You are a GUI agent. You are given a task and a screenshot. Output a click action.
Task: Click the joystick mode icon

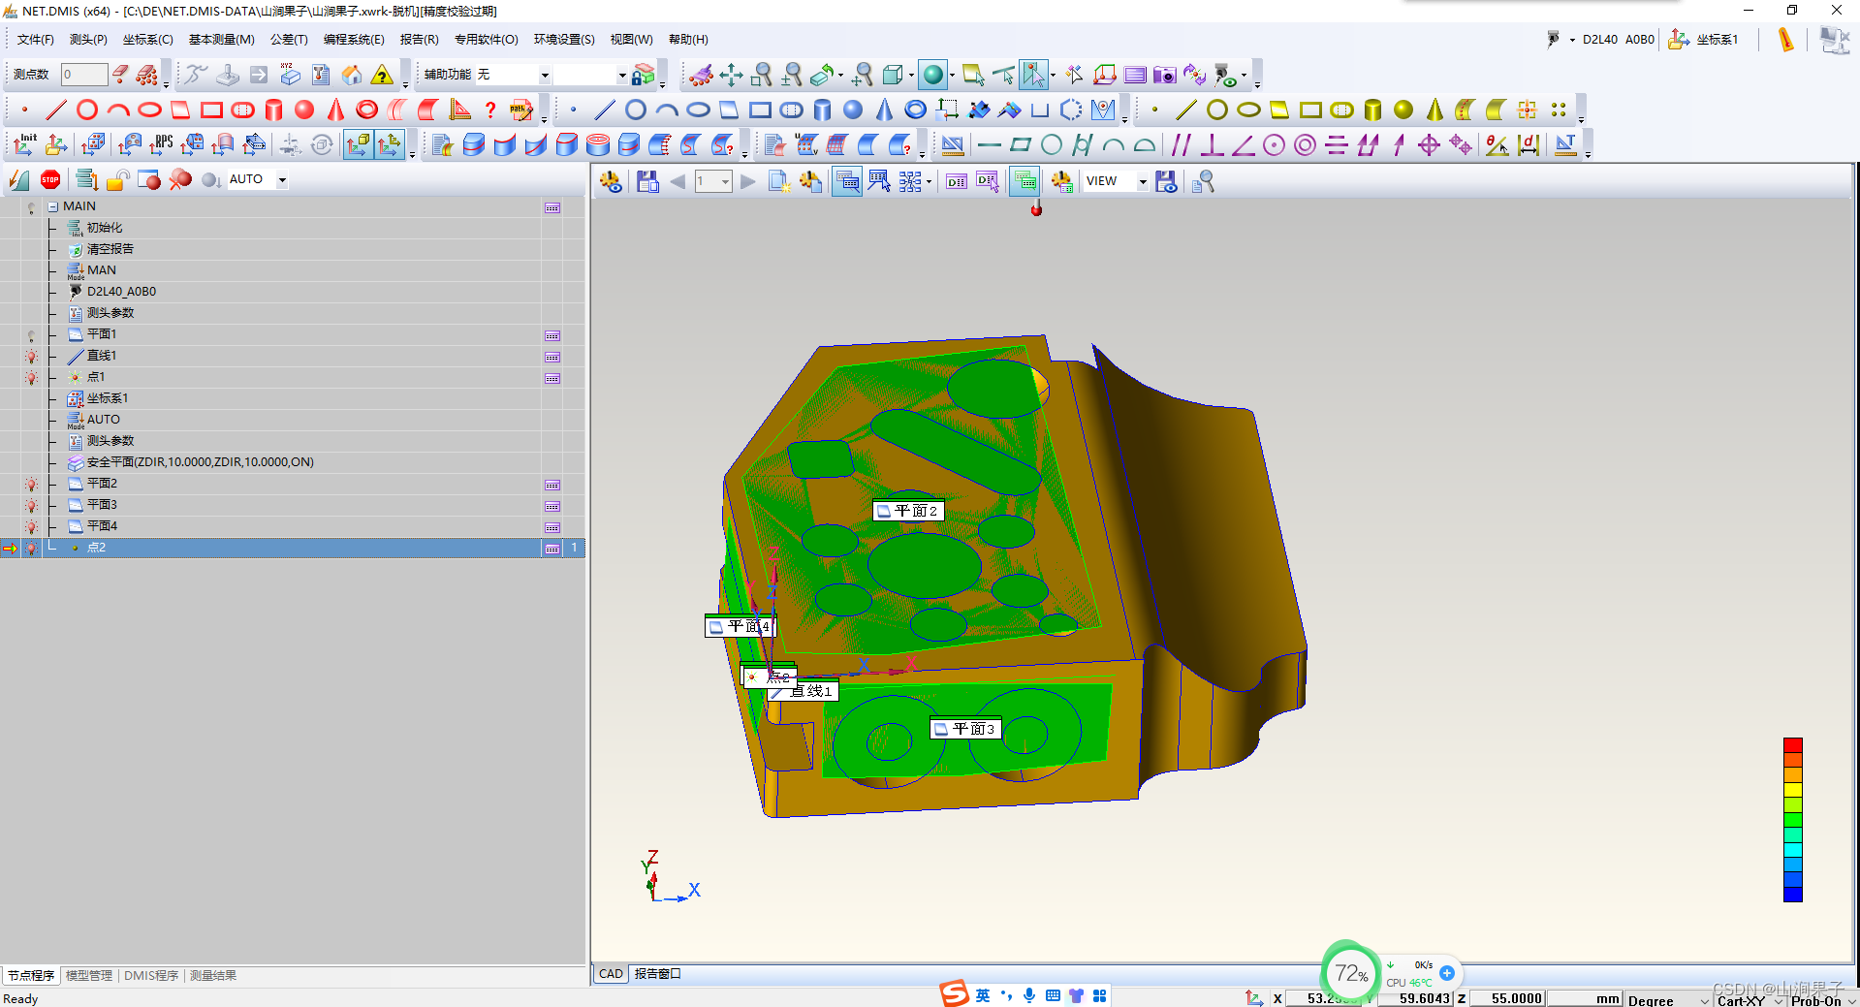[227, 75]
